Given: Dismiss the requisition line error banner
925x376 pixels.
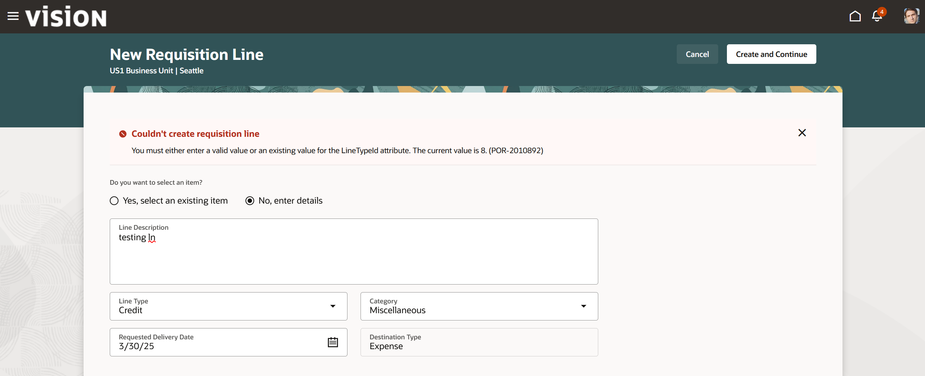Looking at the screenshot, I should [x=802, y=132].
